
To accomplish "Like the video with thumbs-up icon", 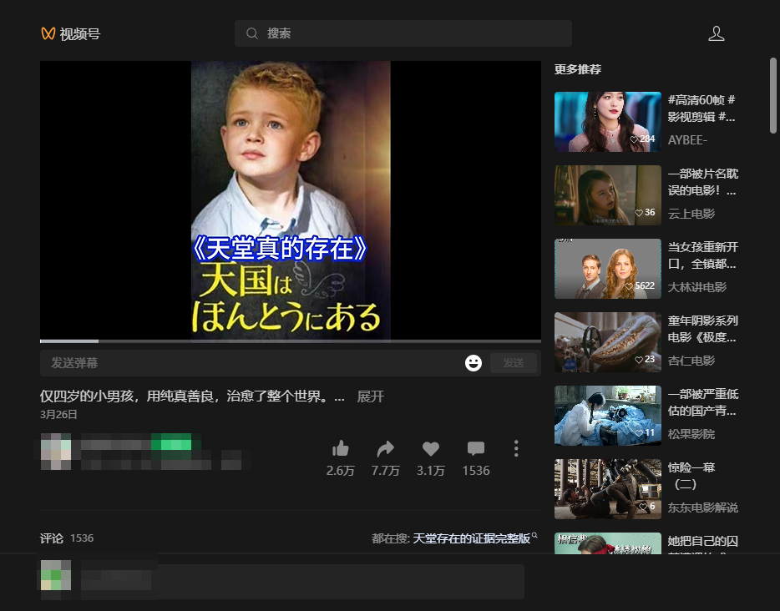I will [340, 448].
